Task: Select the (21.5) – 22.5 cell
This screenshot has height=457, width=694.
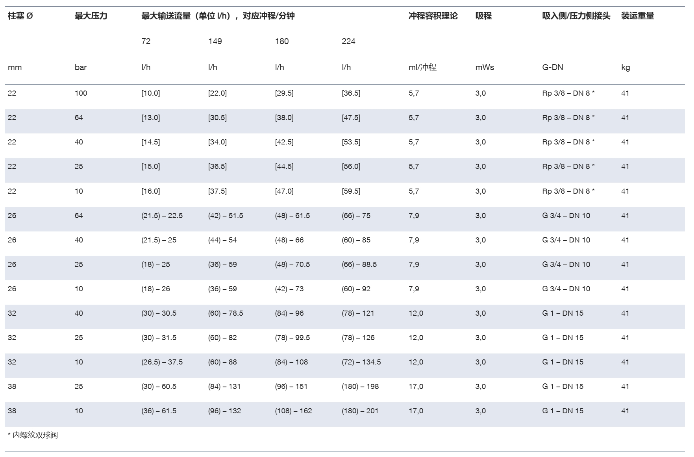Action: [x=162, y=216]
